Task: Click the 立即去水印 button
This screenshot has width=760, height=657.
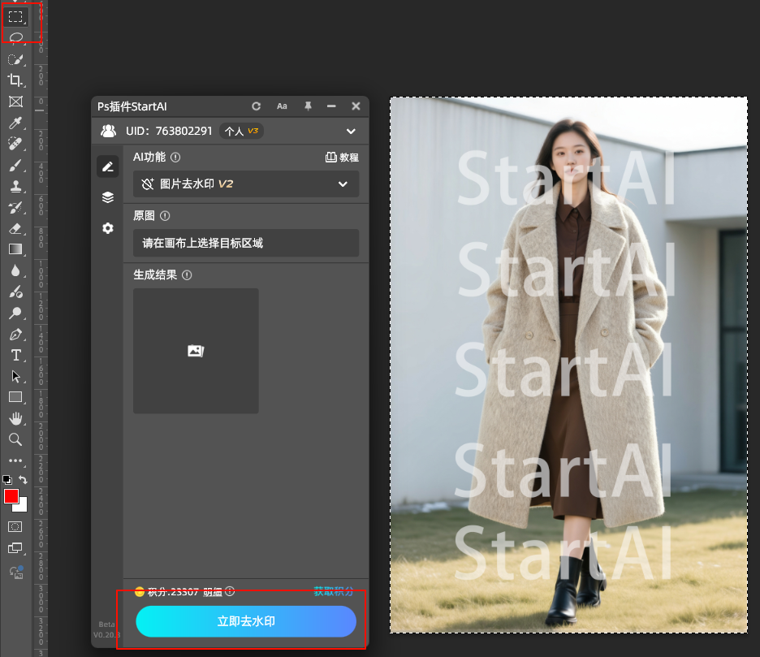Action: click(x=246, y=621)
